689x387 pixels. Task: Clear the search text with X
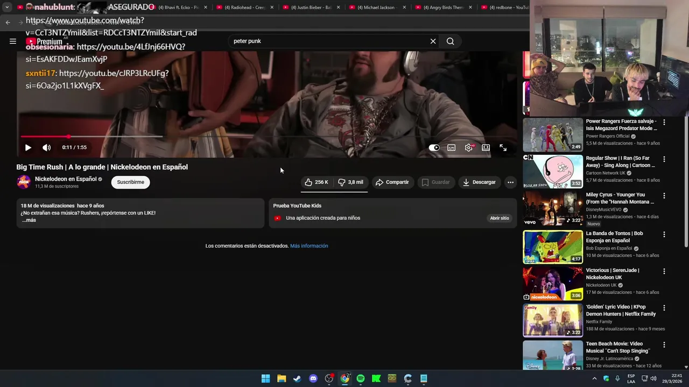[433, 41]
